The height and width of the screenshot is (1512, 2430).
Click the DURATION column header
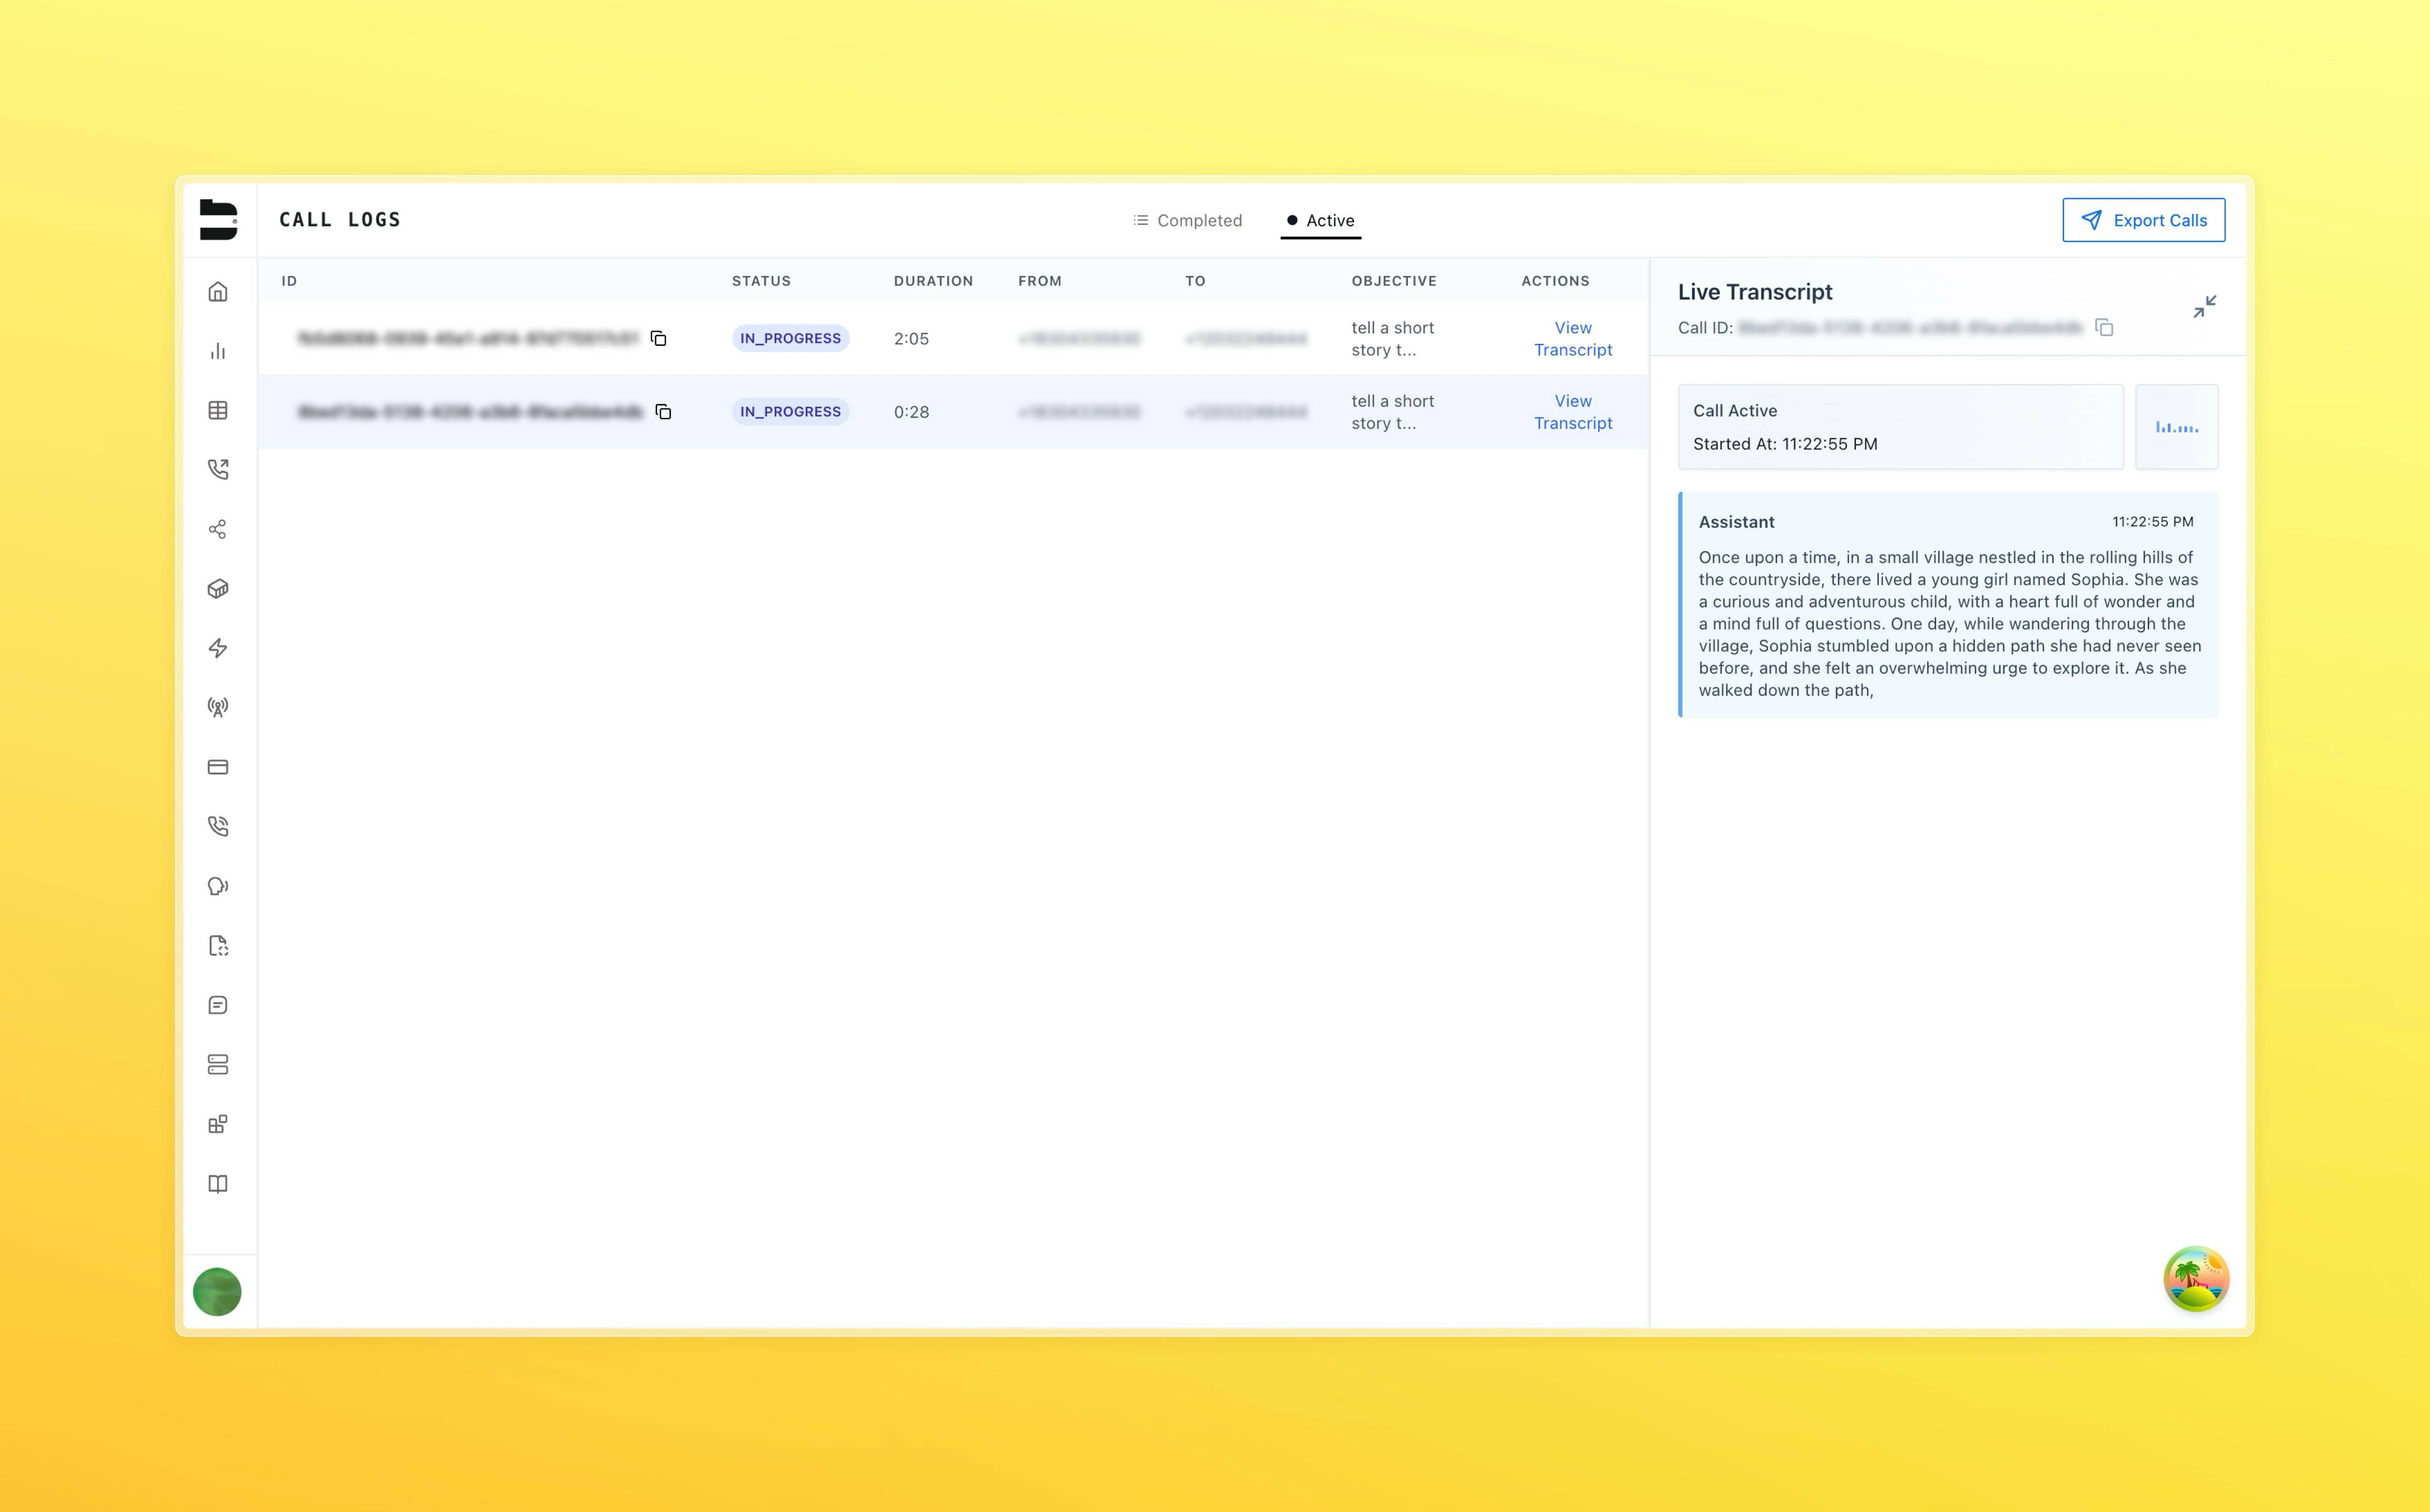[x=933, y=281]
